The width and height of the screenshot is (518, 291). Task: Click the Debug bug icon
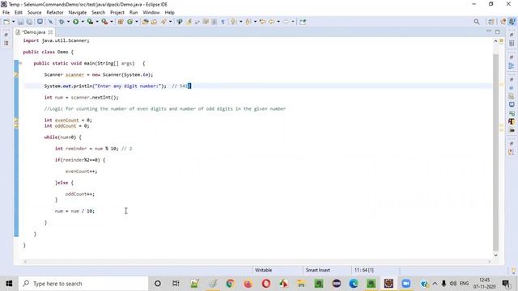(x=62, y=22)
